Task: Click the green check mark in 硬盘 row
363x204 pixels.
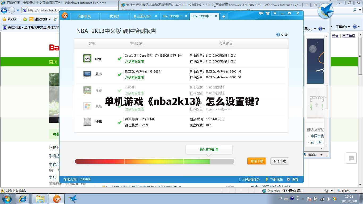Action: 120,122
